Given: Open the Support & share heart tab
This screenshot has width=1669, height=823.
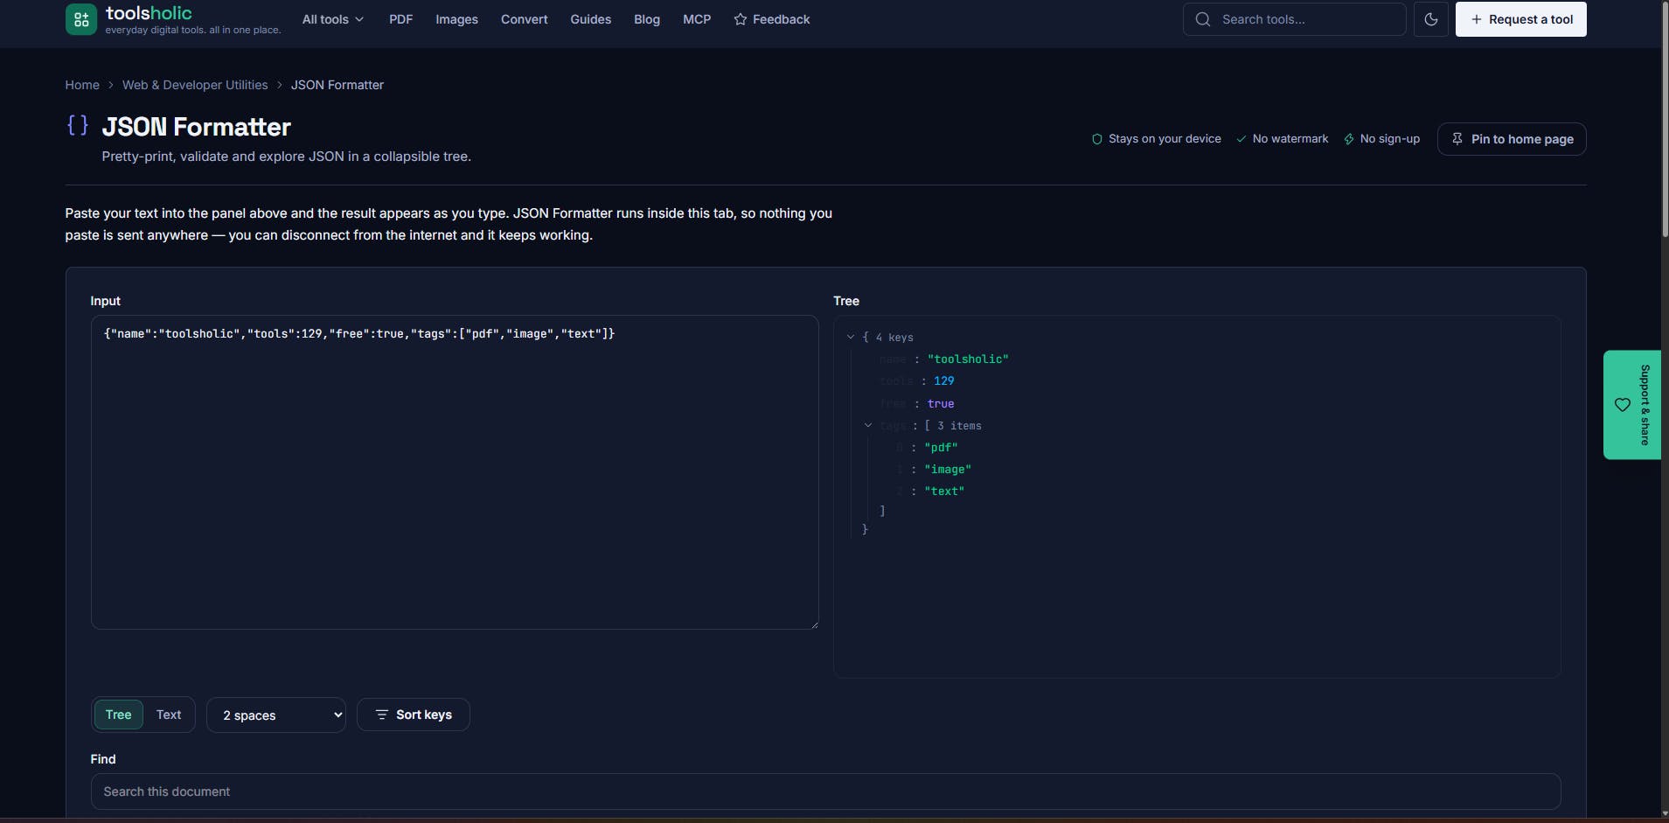Looking at the screenshot, I should [x=1632, y=405].
